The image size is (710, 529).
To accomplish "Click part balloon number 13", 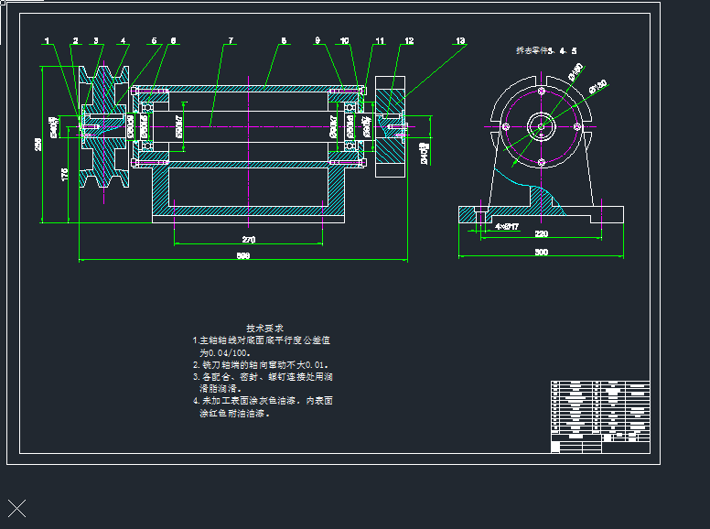I will 459,41.
